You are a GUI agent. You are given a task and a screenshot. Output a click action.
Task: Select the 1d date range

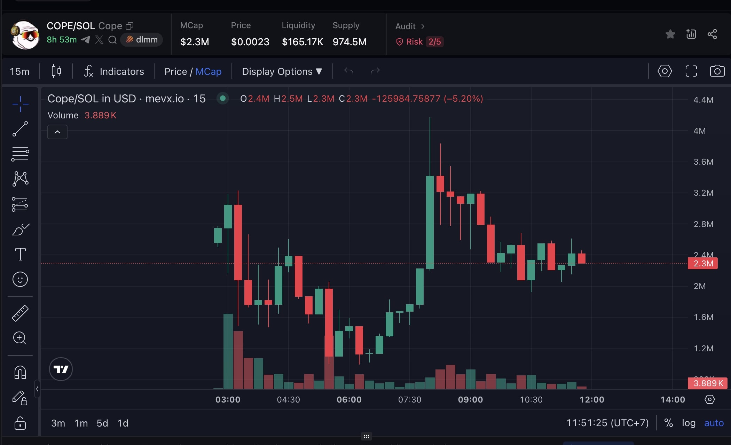(x=123, y=423)
